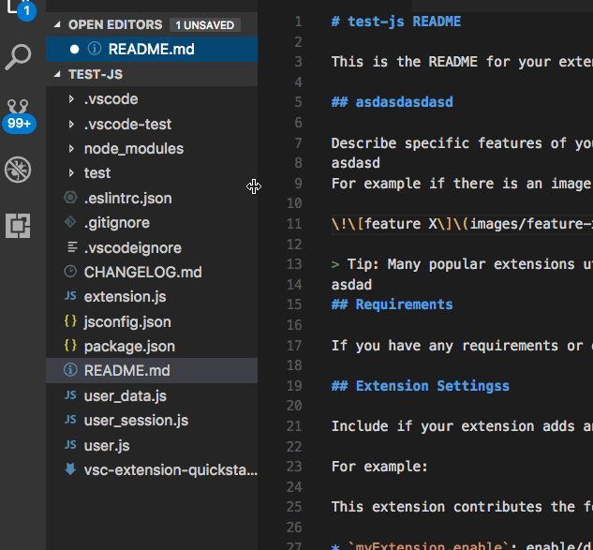This screenshot has width=593, height=550.
Task: Open the .eslintrc.json file
Action: 152,199
